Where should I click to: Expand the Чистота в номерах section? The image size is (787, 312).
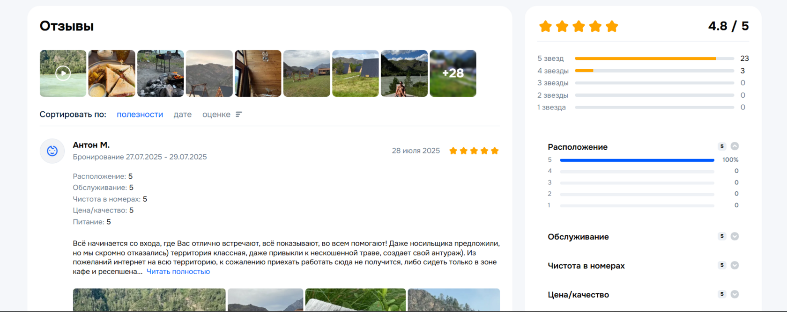point(735,265)
